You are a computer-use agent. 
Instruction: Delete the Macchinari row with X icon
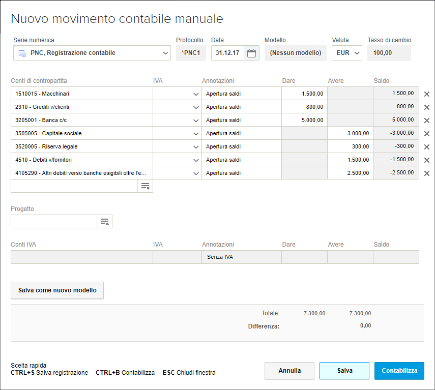click(x=427, y=94)
